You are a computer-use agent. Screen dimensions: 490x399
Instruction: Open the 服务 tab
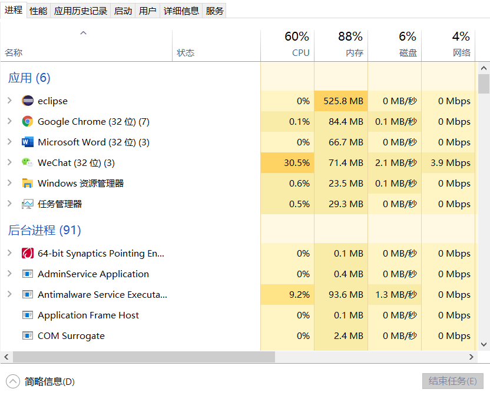pyautogui.click(x=214, y=11)
